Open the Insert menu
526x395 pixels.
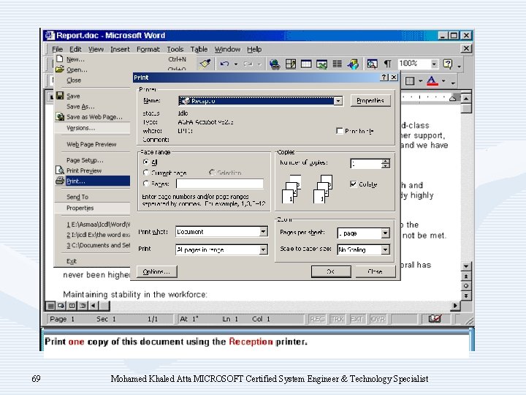(x=120, y=49)
